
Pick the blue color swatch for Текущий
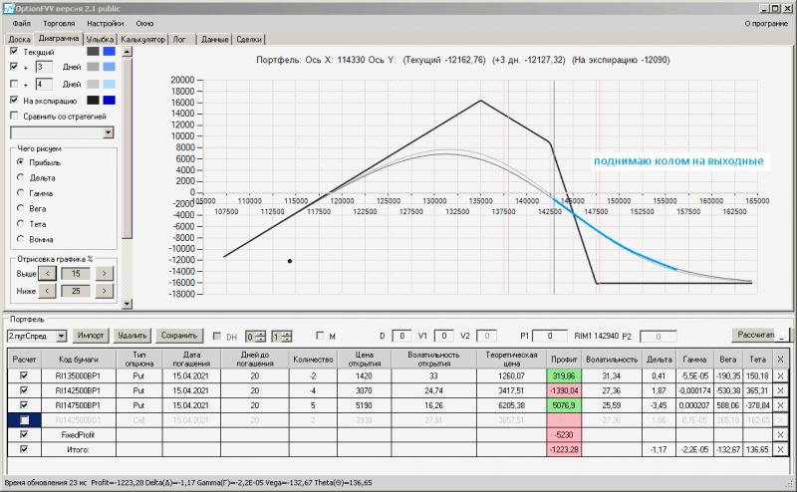point(109,52)
